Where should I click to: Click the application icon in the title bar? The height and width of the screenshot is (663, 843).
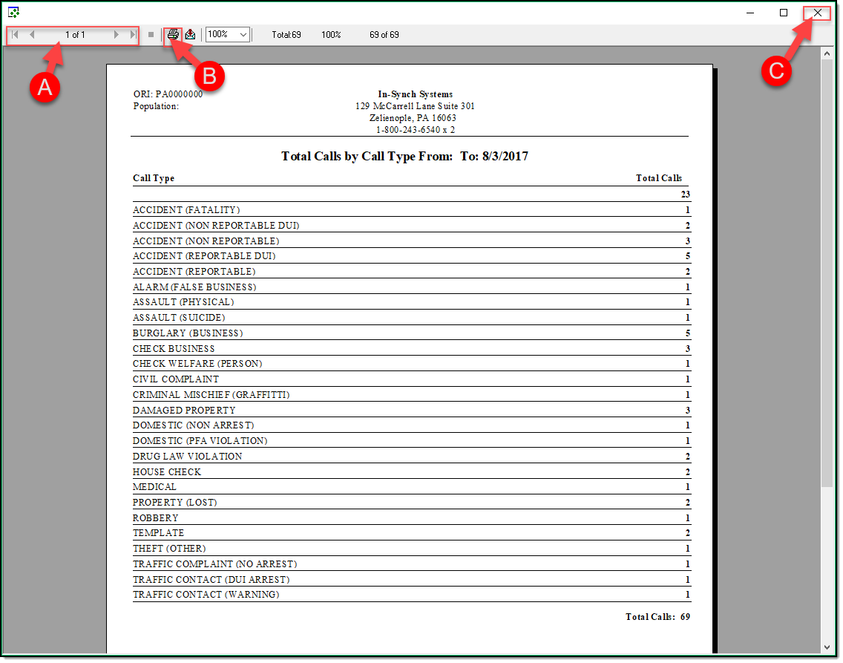point(13,13)
